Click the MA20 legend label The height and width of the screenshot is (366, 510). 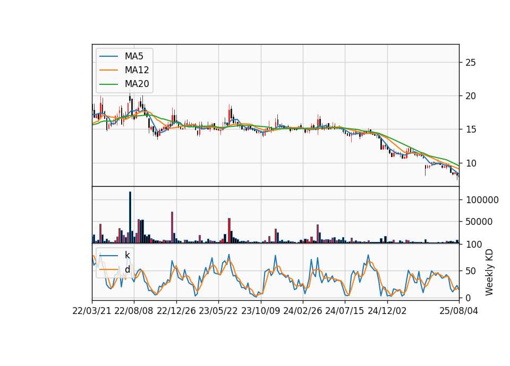click(137, 84)
